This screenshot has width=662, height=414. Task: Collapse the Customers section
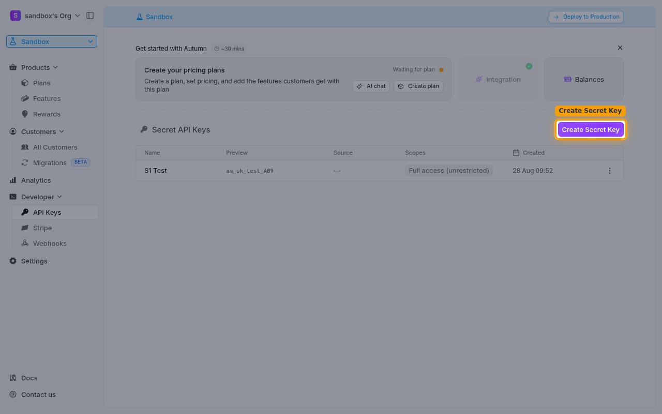(37, 131)
